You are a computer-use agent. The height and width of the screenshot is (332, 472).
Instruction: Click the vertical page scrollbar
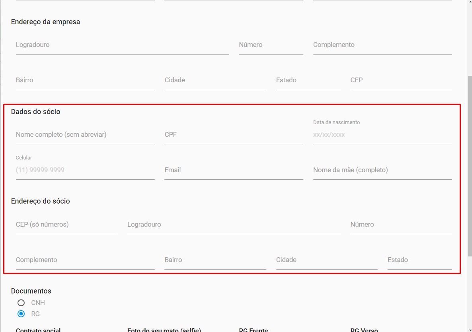pyautogui.click(x=470, y=159)
